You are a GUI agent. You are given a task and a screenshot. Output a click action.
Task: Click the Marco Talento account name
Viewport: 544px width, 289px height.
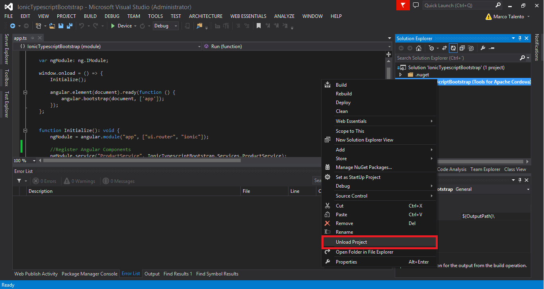509,17
